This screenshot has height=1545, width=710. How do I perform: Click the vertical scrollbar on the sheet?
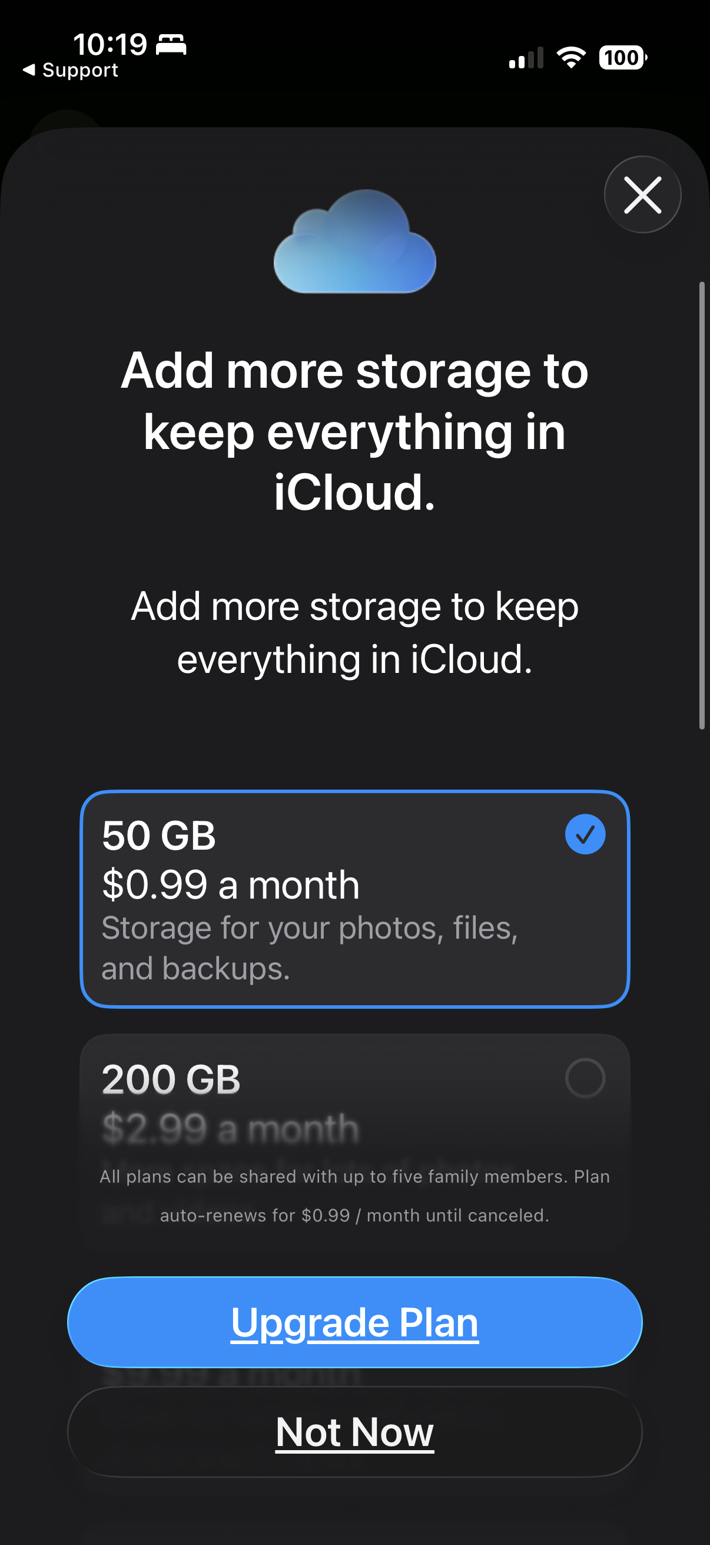coord(702,505)
